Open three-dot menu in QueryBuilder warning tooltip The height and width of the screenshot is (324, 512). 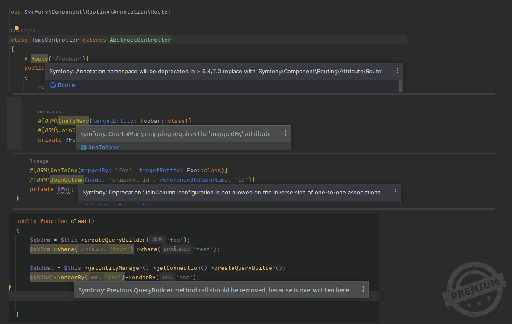[363, 290]
